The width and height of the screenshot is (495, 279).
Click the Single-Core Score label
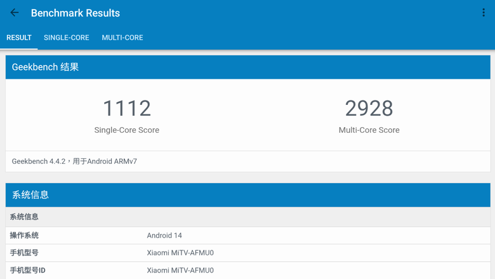[126, 130]
